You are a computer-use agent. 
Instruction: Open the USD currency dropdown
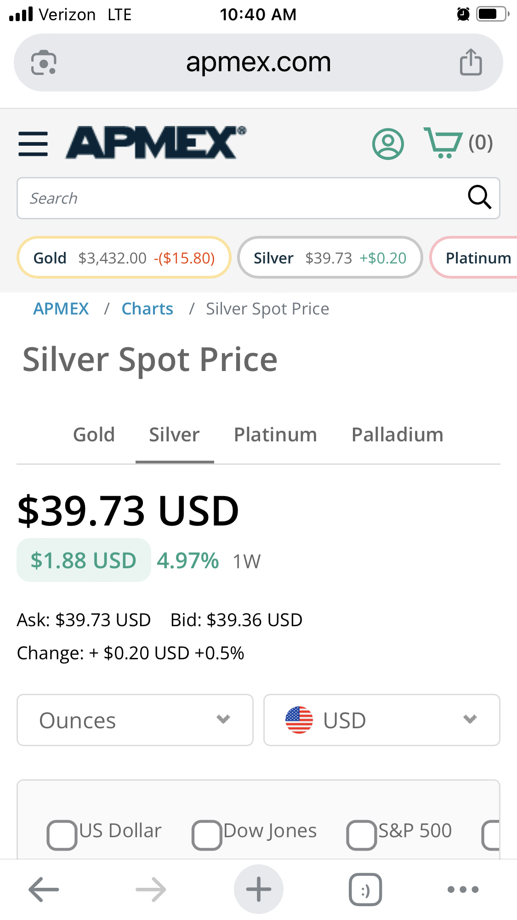point(381,720)
